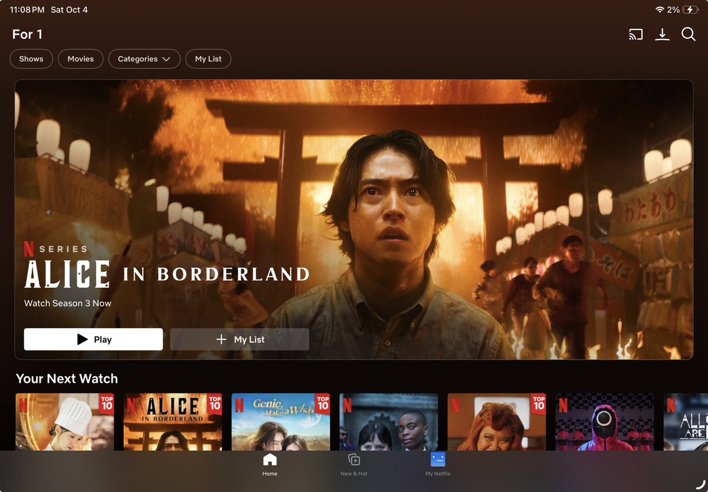
Task: Open the My List filter pill
Action: coord(208,59)
